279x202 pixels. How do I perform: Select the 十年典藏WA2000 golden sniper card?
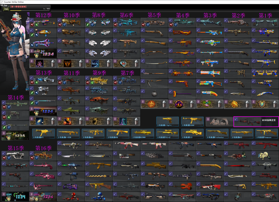143,134
